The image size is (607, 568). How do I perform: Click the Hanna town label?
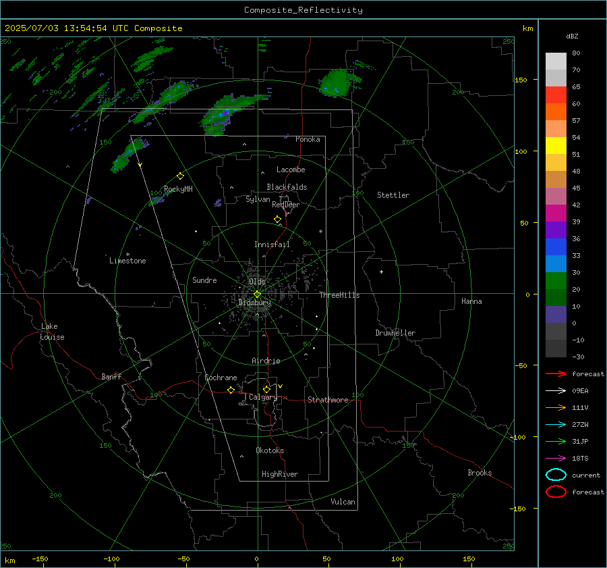click(471, 301)
